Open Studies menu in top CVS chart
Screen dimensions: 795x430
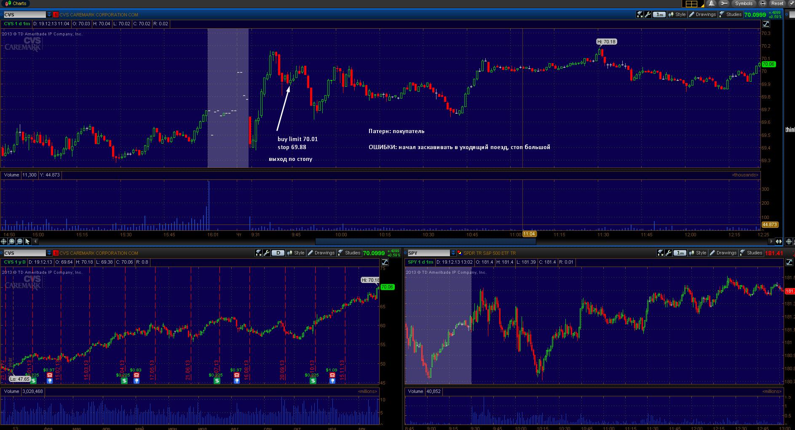click(x=731, y=15)
